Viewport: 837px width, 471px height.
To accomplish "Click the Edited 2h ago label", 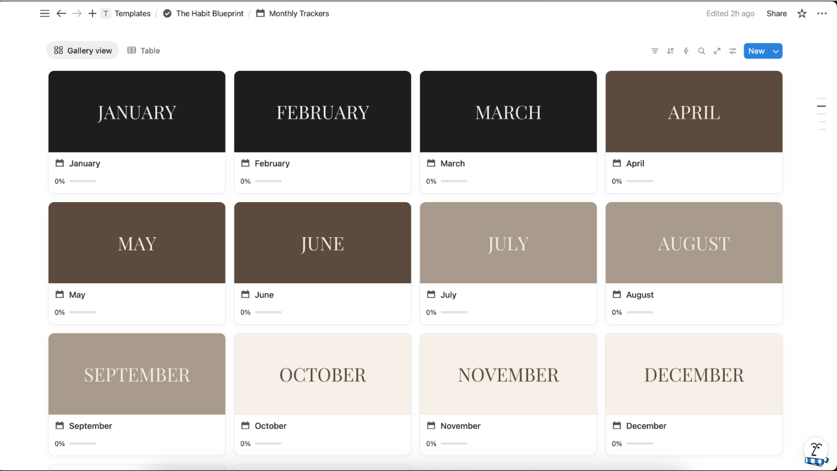I will tap(730, 13).
